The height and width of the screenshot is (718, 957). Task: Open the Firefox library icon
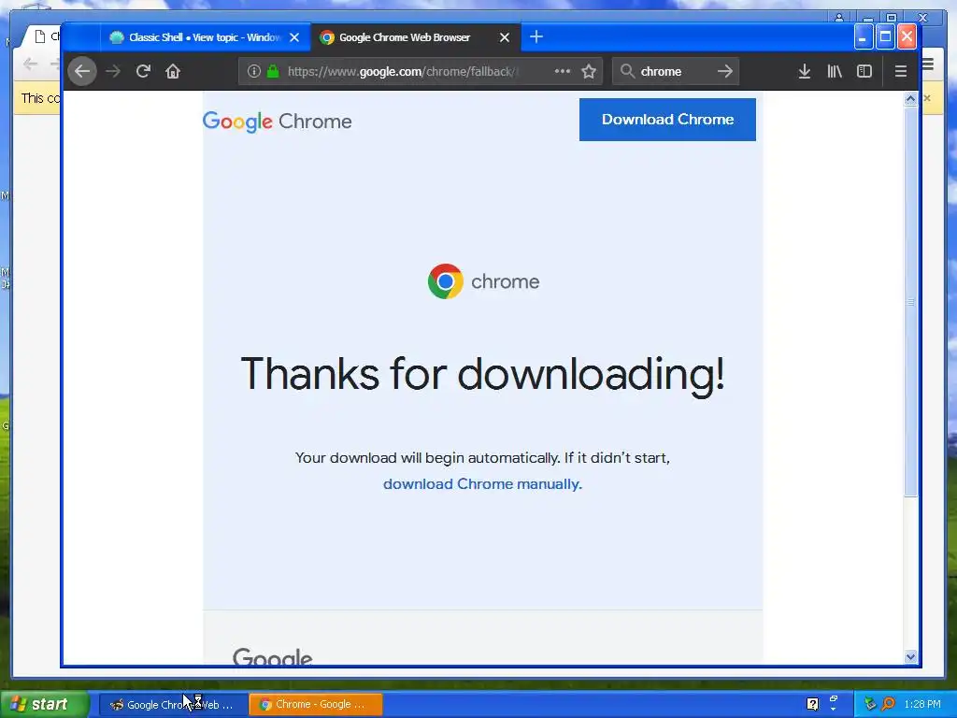(835, 71)
